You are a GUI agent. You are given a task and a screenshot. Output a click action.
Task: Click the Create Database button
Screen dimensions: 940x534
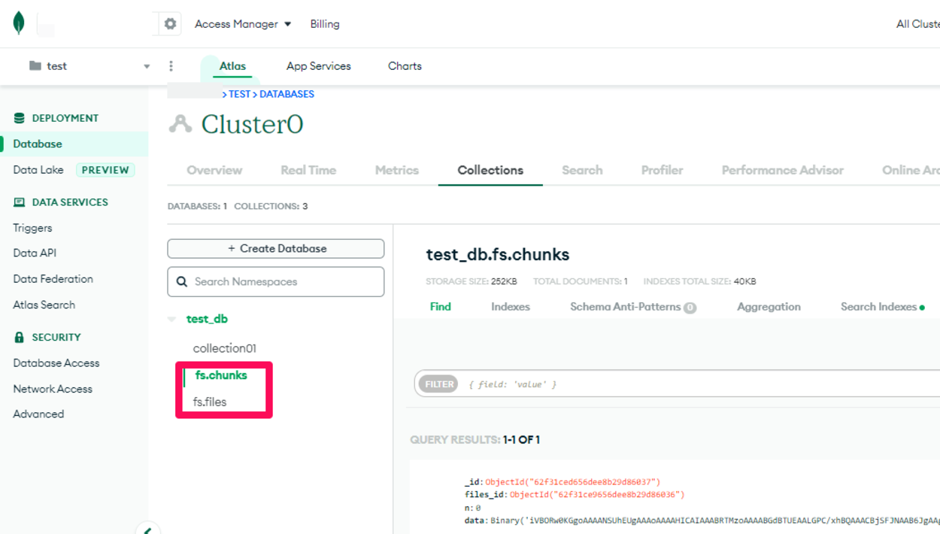pyautogui.click(x=275, y=248)
